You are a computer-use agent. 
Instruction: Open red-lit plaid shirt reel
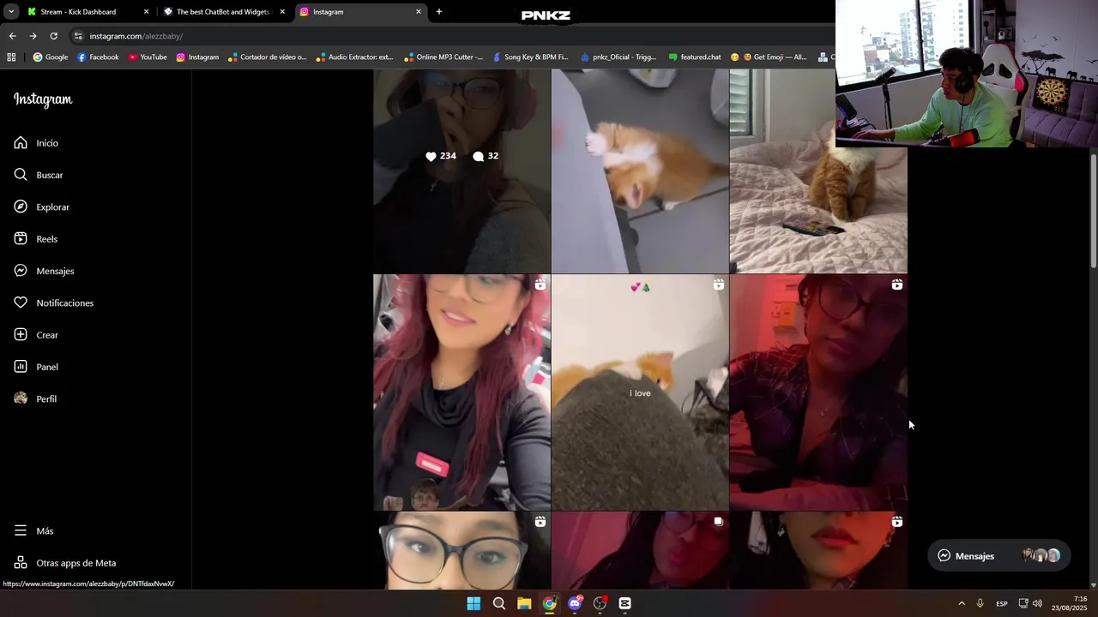[818, 392]
